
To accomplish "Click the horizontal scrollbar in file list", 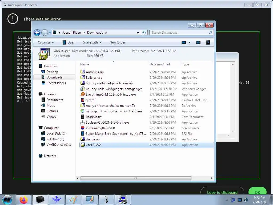I will pos(136,178).
